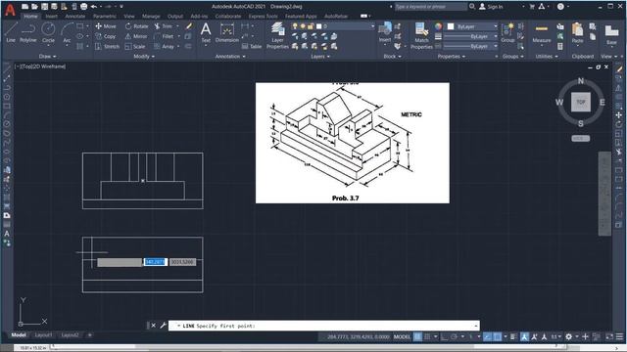Expand the Draw panel flyout

tap(48, 57)
